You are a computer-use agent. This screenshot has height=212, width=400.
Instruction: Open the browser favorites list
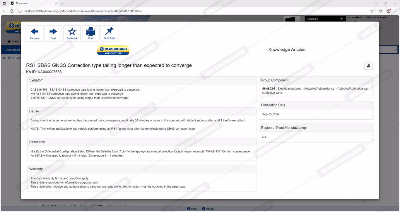[381, 11]
